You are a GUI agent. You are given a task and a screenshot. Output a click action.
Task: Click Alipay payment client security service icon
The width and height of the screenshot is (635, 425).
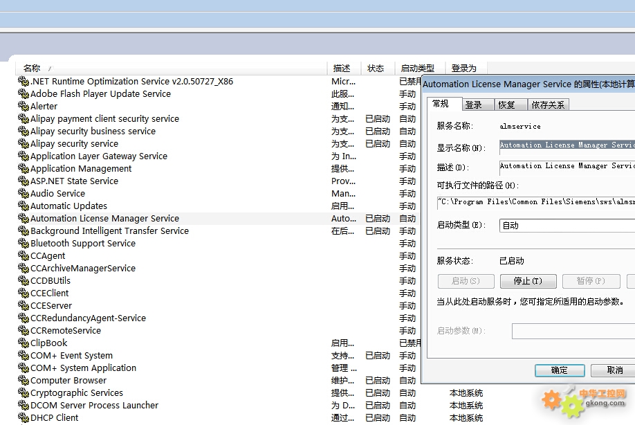tap(24, 118)
